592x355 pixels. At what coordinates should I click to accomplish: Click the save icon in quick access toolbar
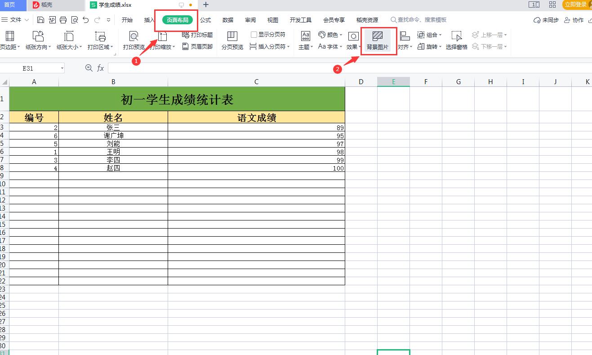(x=41, y=20)
